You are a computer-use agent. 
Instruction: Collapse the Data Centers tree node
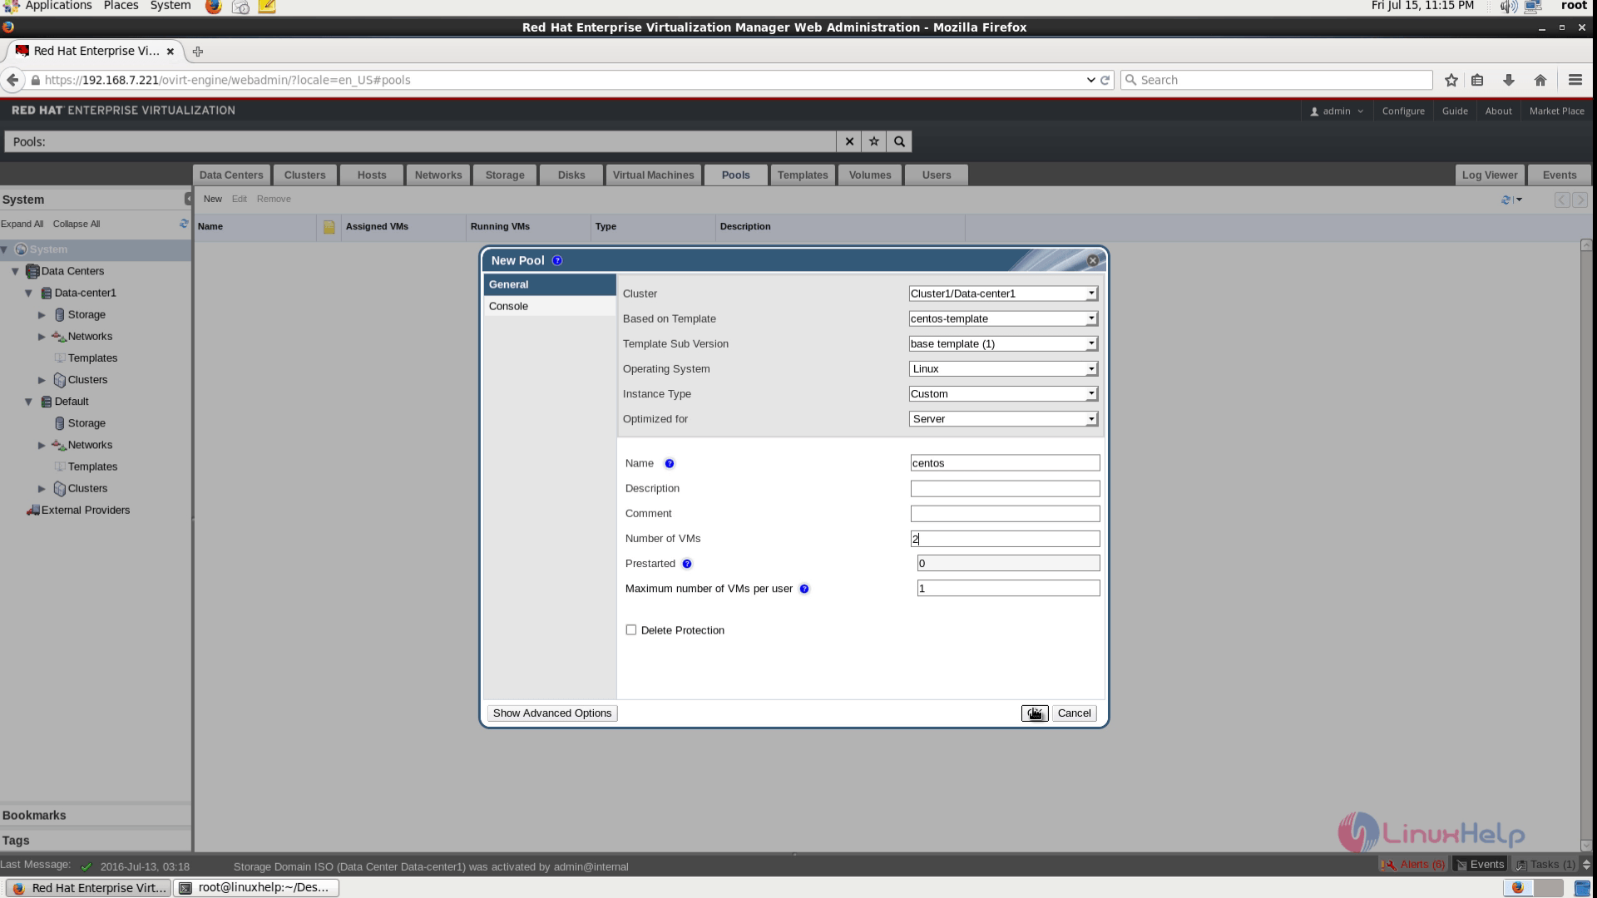pyautogui.click(x=15, y=272)
